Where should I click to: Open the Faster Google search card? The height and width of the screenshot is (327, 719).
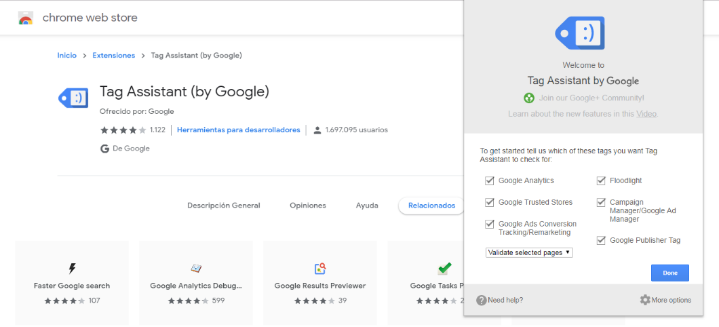[x=72, y=283]
